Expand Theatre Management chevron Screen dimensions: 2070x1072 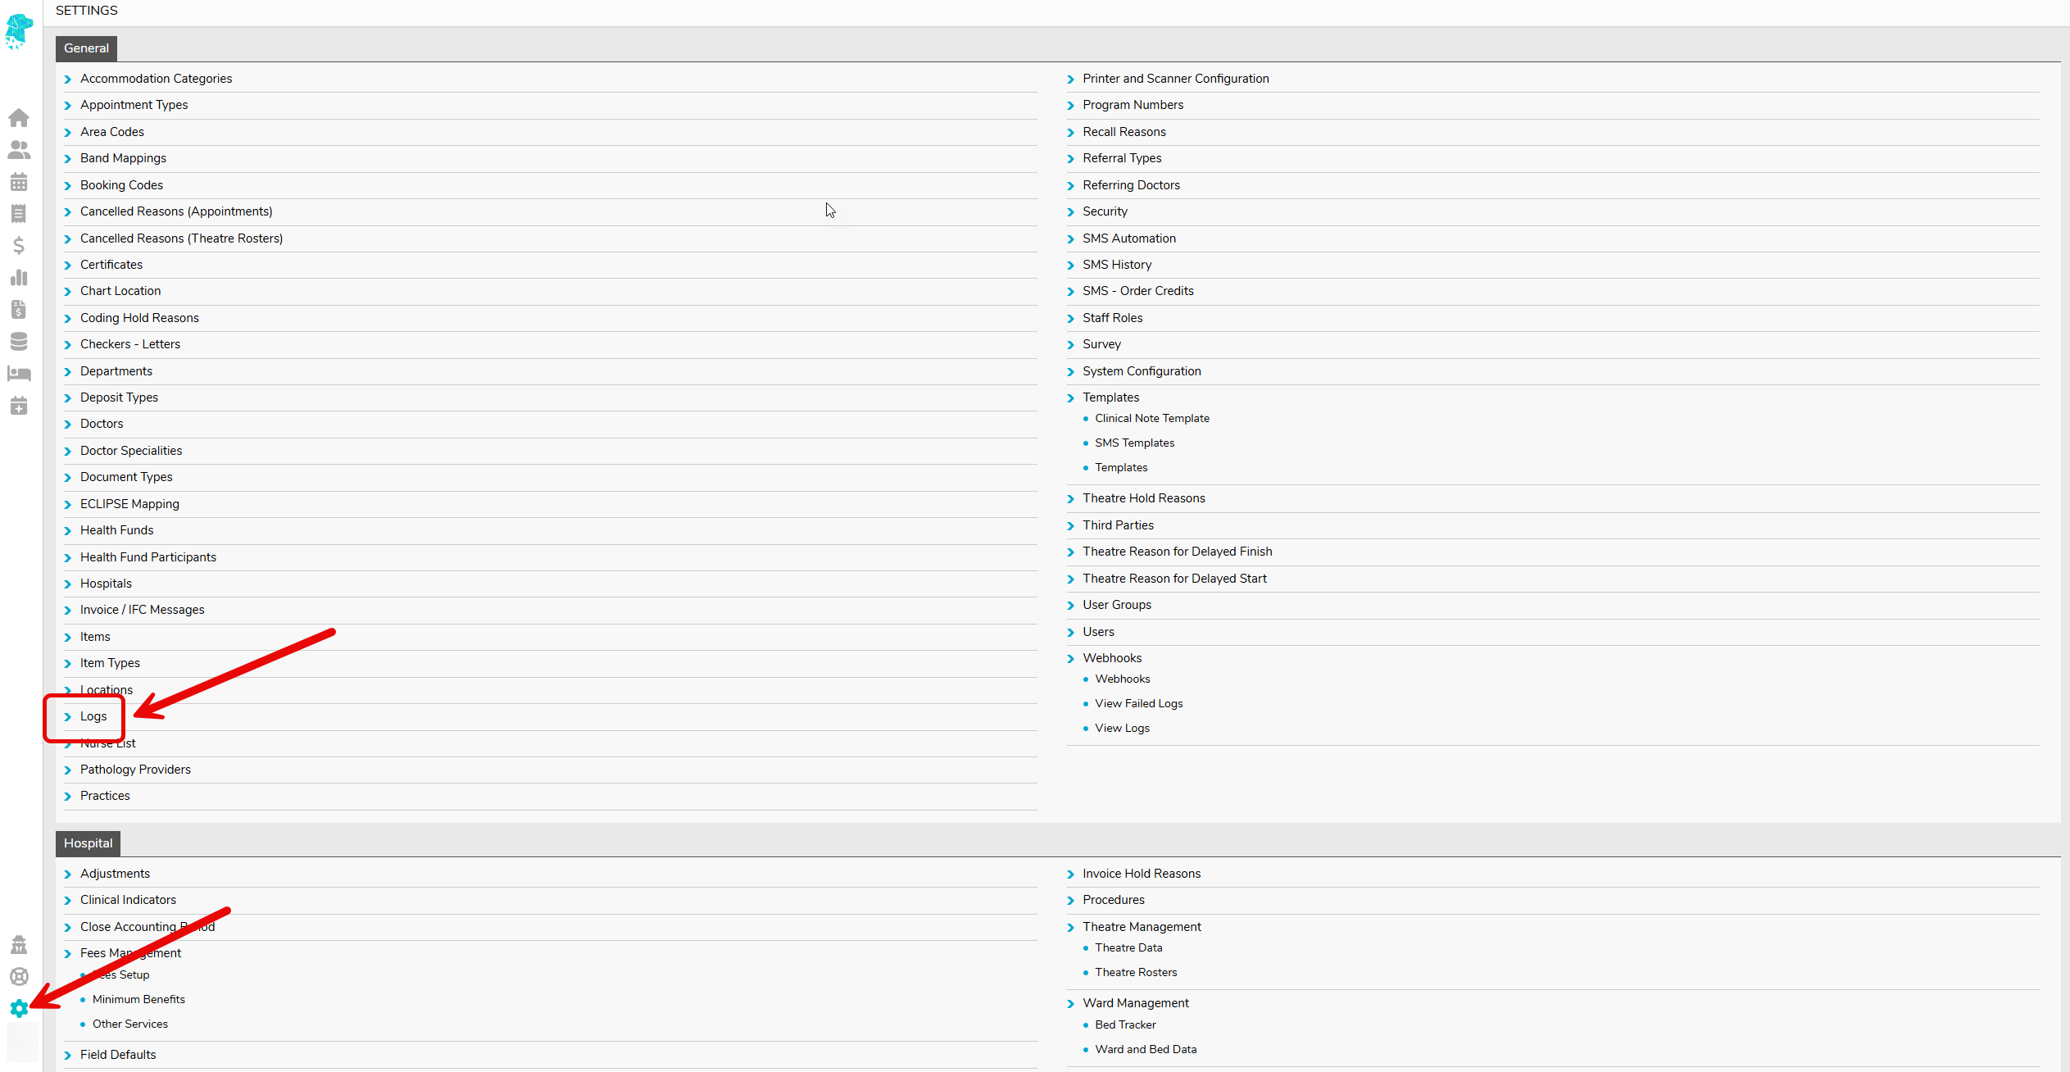tap(1070, 928)
